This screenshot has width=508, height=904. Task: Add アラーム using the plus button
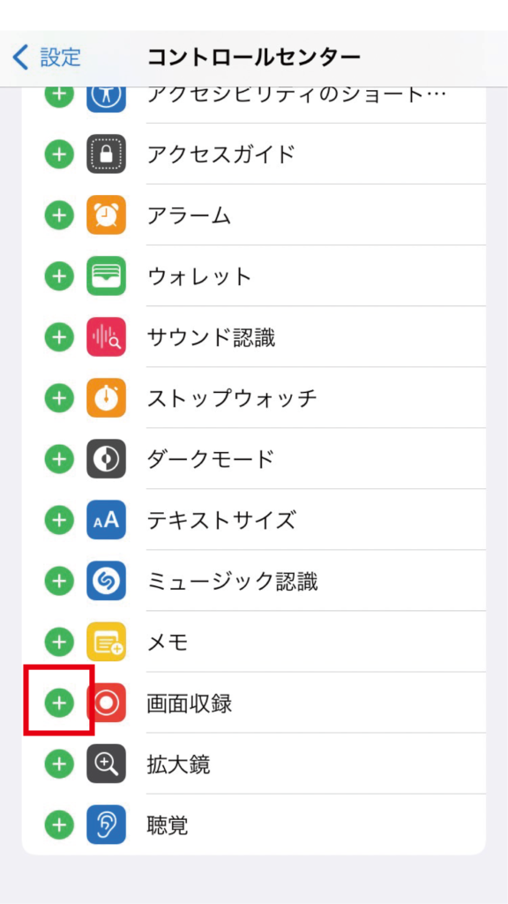pyautogui.click(x=59, y=215)
